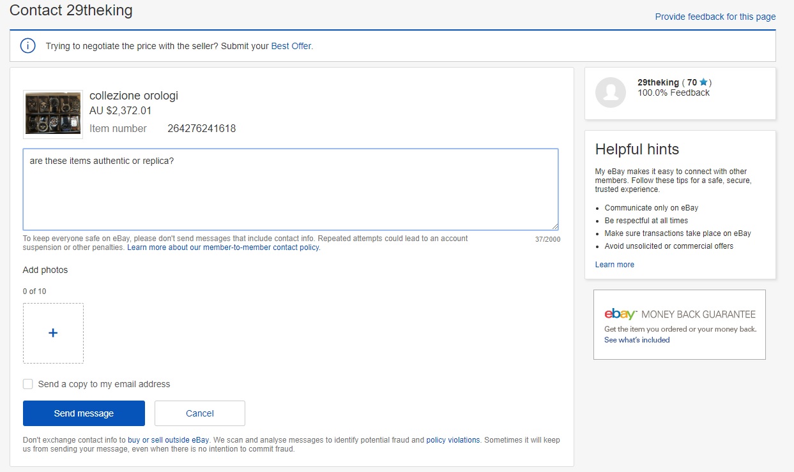
Task: Click the 29theking profile avatar icon
Action: click(611, 92)
